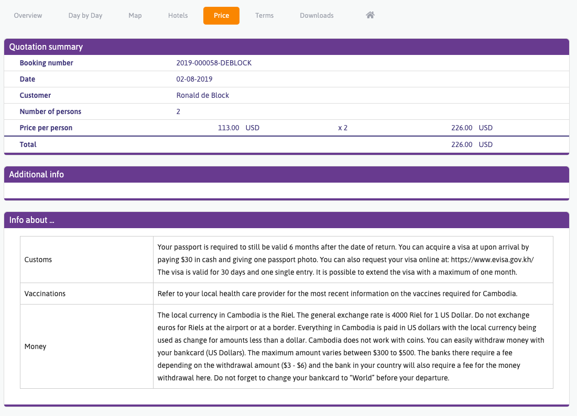Click the Customer label
577x416 pixels.
tap(35, 95)
